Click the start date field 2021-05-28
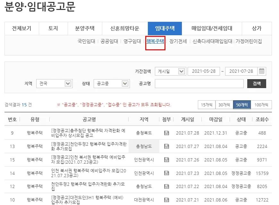The width and height of the screenshot is (279, 205). [204, 71]
